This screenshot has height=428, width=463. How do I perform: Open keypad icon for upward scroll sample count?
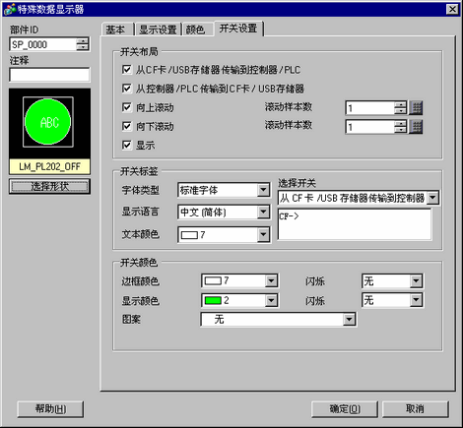point(416,107)
